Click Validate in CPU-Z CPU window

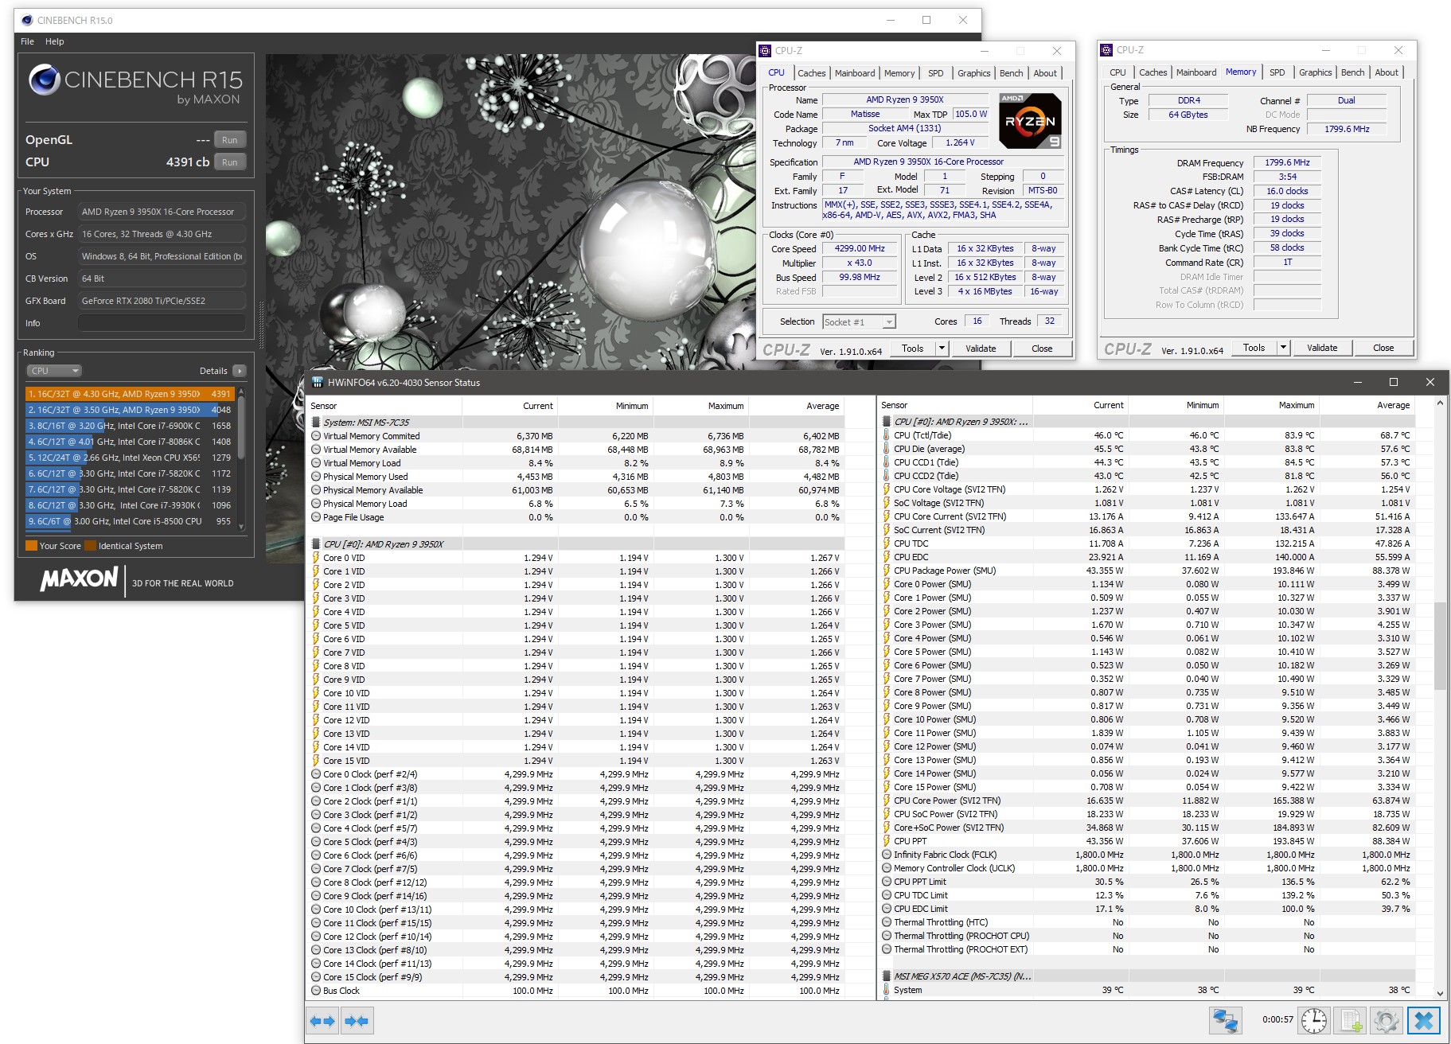[x=981, y=349]
